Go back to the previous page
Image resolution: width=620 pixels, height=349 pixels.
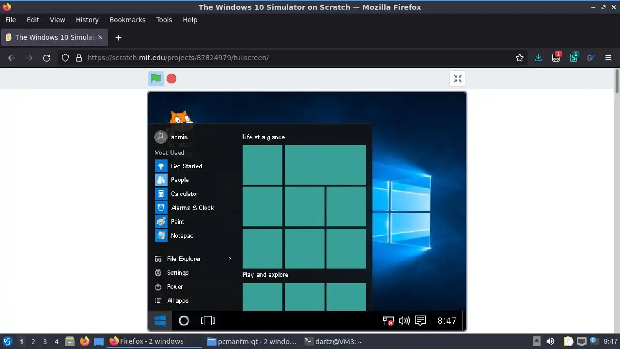tap(12, 58)
